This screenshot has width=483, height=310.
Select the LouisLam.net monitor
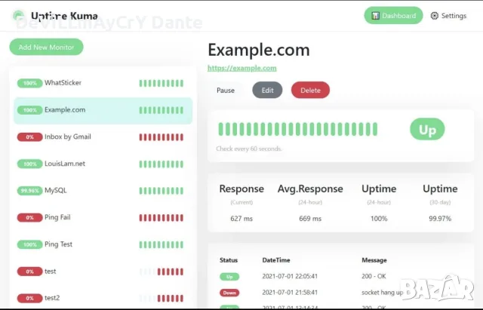click(x=103, y=164)
